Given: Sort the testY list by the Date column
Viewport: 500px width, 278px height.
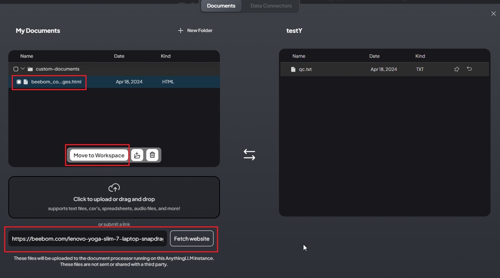Looking at the screenshot, I should [x=374, y=56].
